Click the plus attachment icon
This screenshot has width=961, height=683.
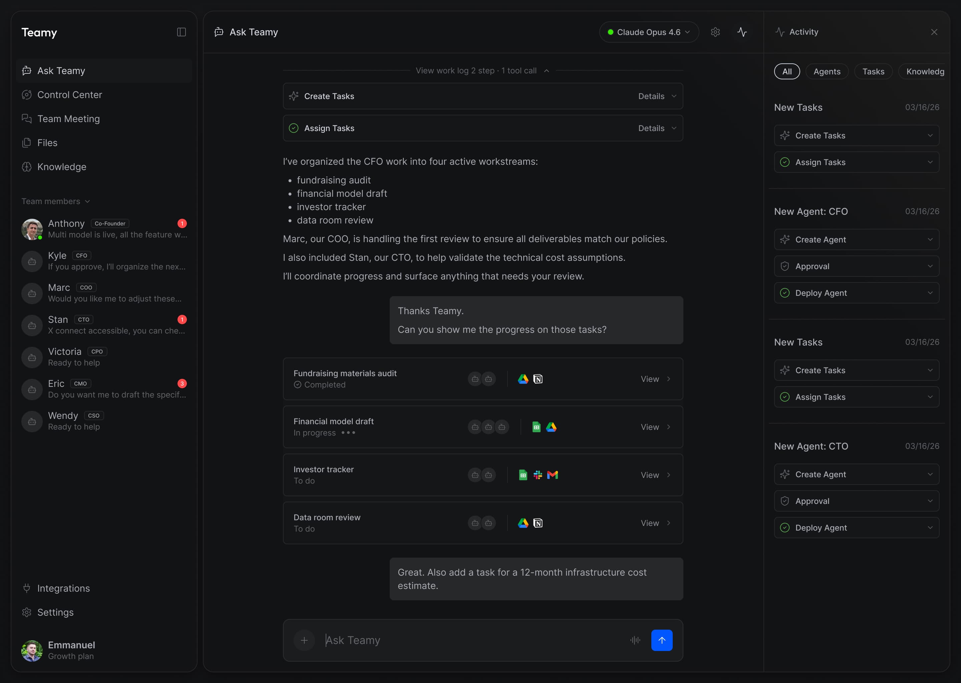(304, 640)
